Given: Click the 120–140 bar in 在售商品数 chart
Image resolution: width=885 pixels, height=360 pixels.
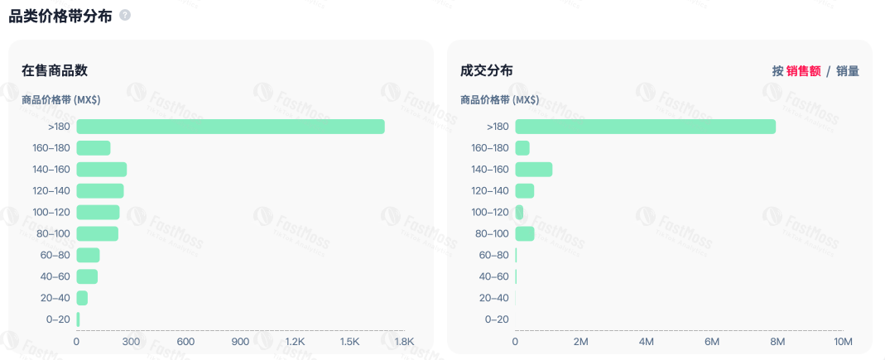Looking at the screenshot, I should click(x=100, y=191).
